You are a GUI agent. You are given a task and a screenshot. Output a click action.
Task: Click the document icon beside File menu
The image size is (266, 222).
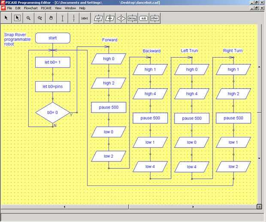[x=3, y=8]
